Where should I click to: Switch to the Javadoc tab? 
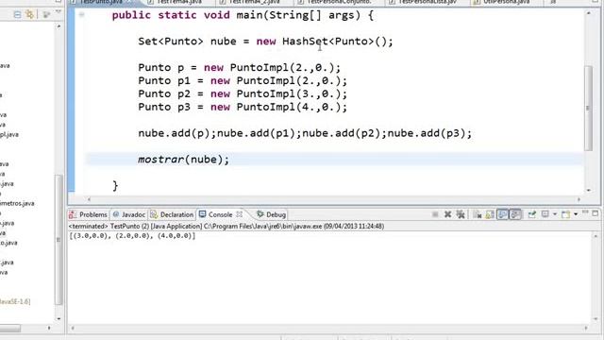tap(129, 214)
